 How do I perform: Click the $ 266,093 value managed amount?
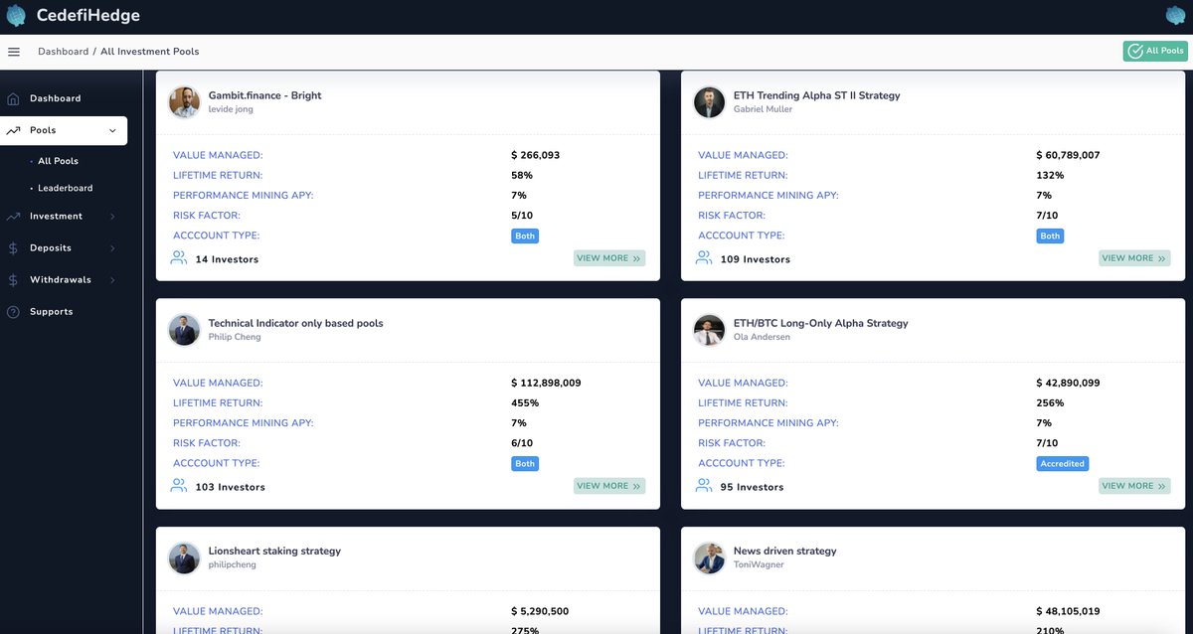(x=536, y=156)
